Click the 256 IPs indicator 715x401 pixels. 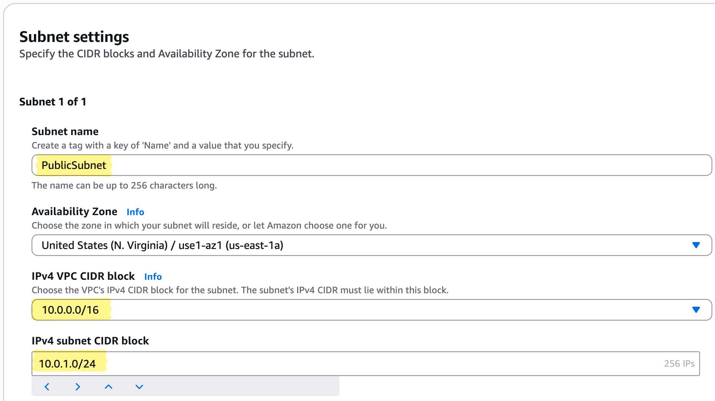coord(679,364)
